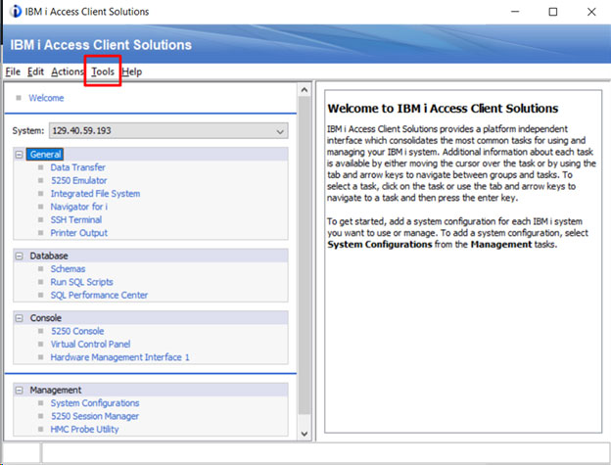The width and height of the screenshot is (611, 465).
Task: Click the Welcome link
Action: [x=46, y=98]
